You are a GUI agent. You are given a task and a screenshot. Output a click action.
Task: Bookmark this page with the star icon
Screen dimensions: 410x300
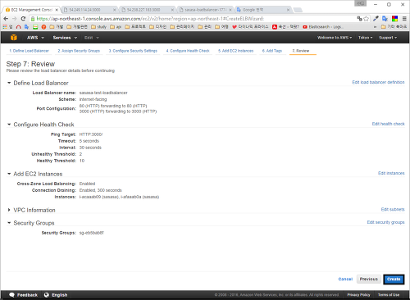tap(367, 19)
